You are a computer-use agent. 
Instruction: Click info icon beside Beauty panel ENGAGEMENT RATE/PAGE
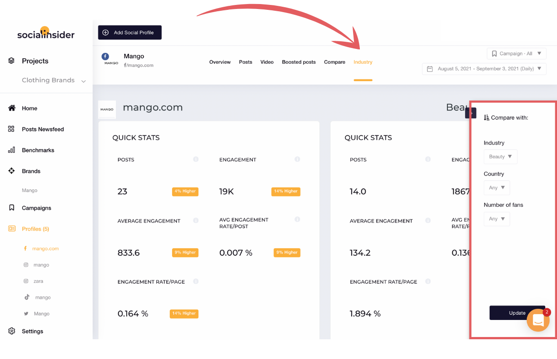[x=428, y=281]
